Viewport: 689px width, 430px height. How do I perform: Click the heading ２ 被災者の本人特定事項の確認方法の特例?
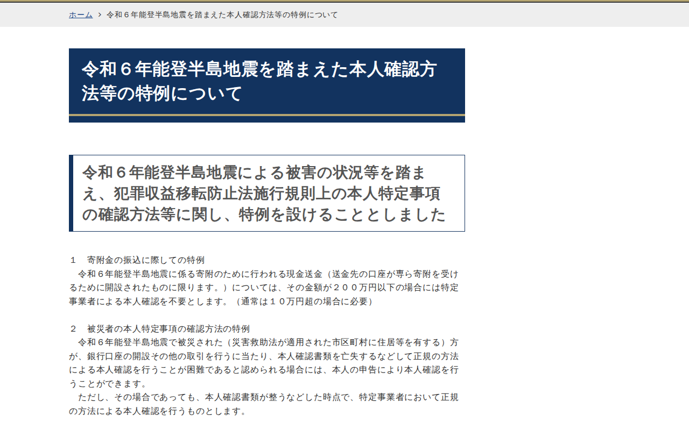point(159,328)
